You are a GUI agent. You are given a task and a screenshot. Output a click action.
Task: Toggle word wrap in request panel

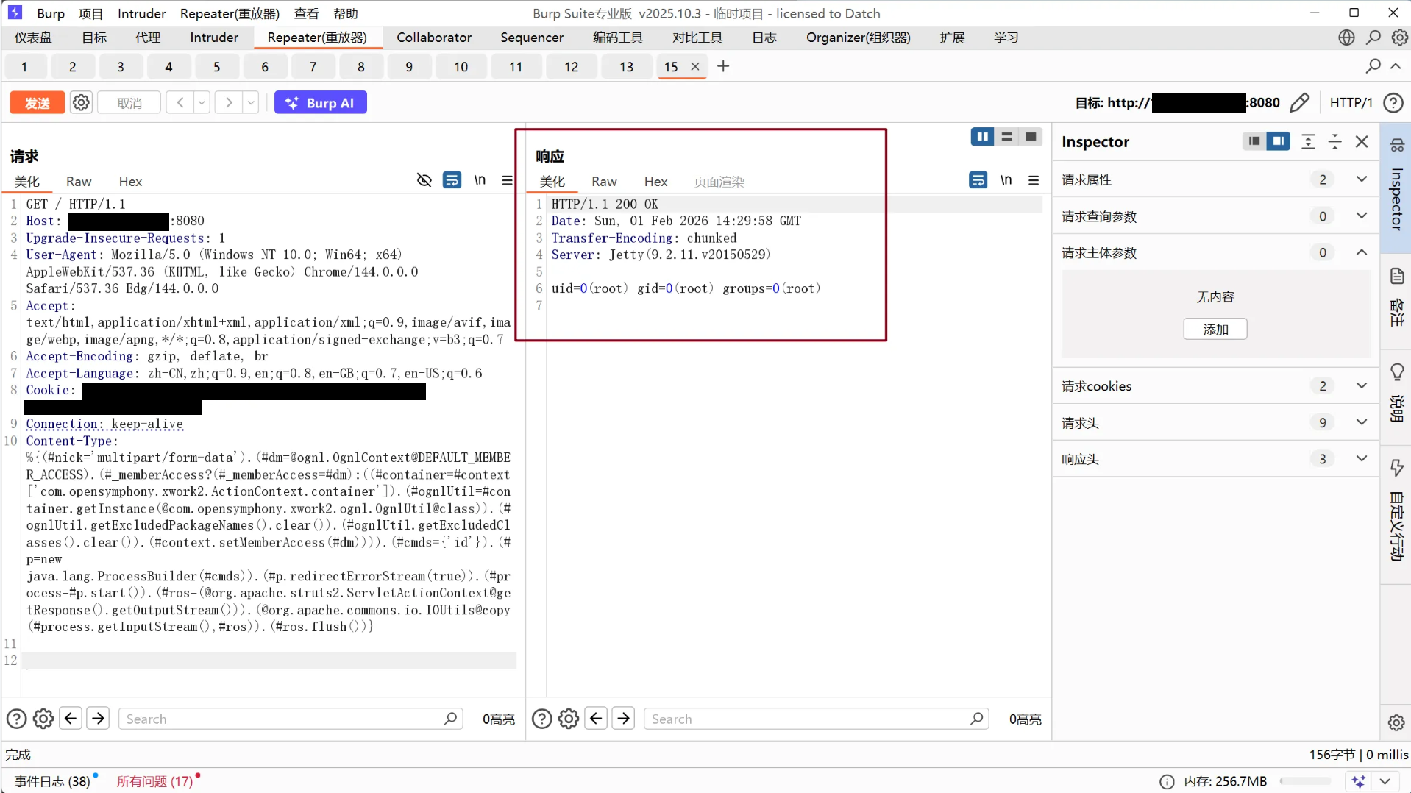point(452,180)
